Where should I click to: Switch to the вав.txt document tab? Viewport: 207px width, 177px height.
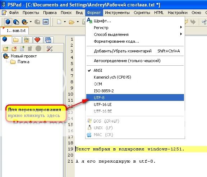click(x=14, y=31)
